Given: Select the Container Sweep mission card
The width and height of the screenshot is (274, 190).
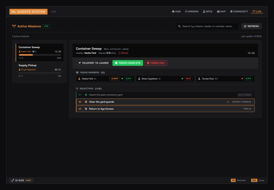Looking at the screenshot, I should pos(40,52).
